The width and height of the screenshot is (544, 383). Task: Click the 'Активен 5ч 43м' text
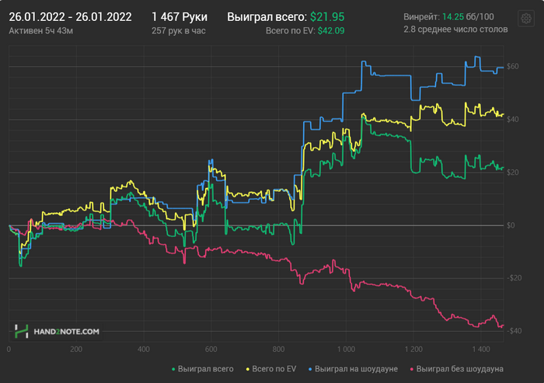pos(41,31)
